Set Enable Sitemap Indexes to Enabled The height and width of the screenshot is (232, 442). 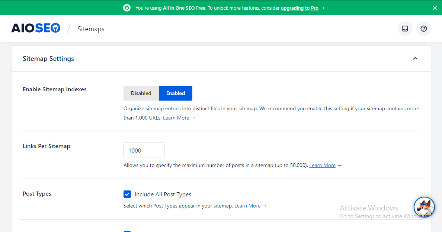click(176, 93)
